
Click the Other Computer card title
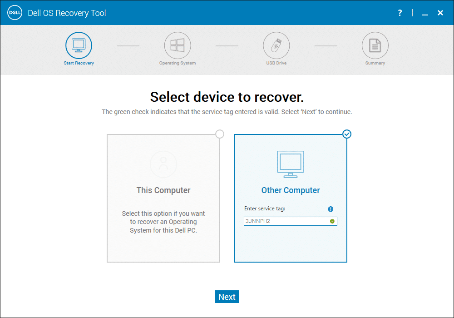[x=291, y=190]
